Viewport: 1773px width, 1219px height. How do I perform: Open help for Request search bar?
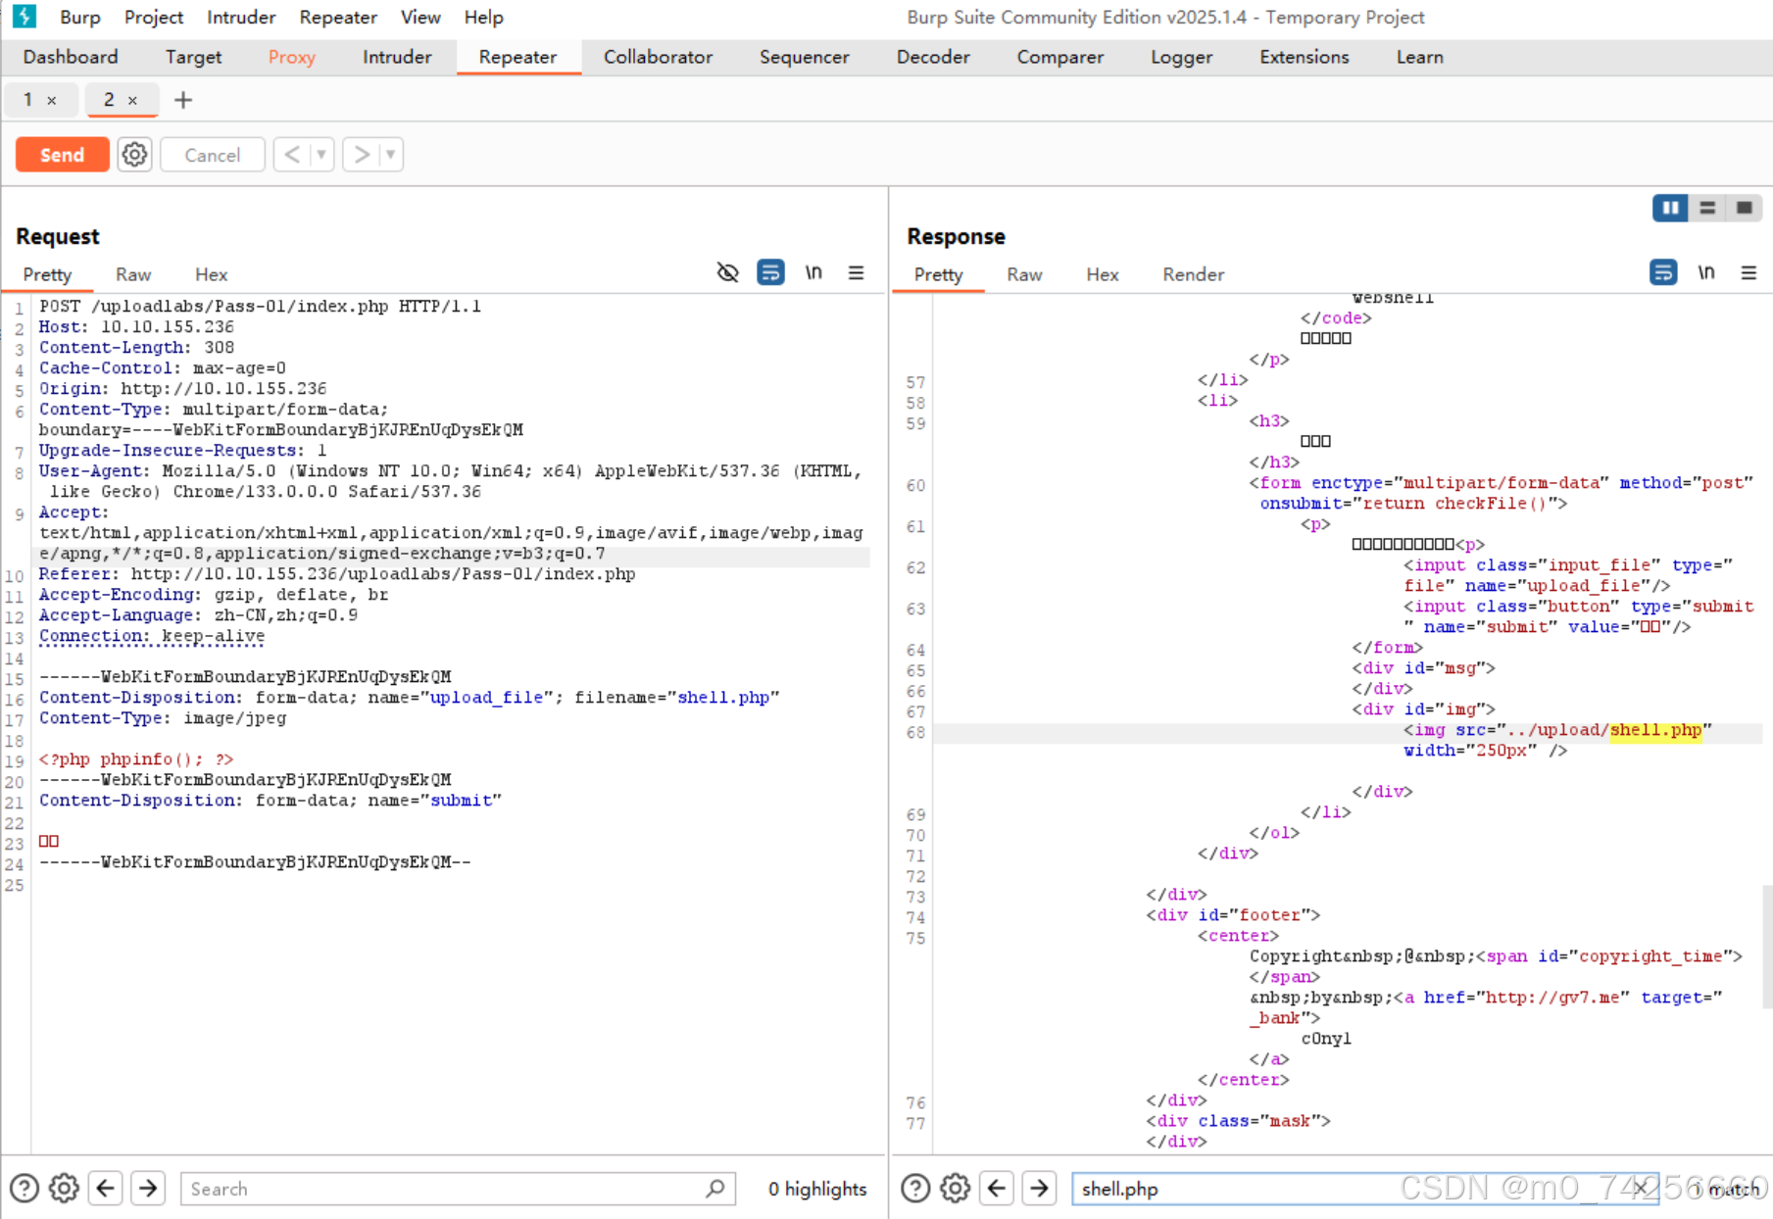point(25,1189)
